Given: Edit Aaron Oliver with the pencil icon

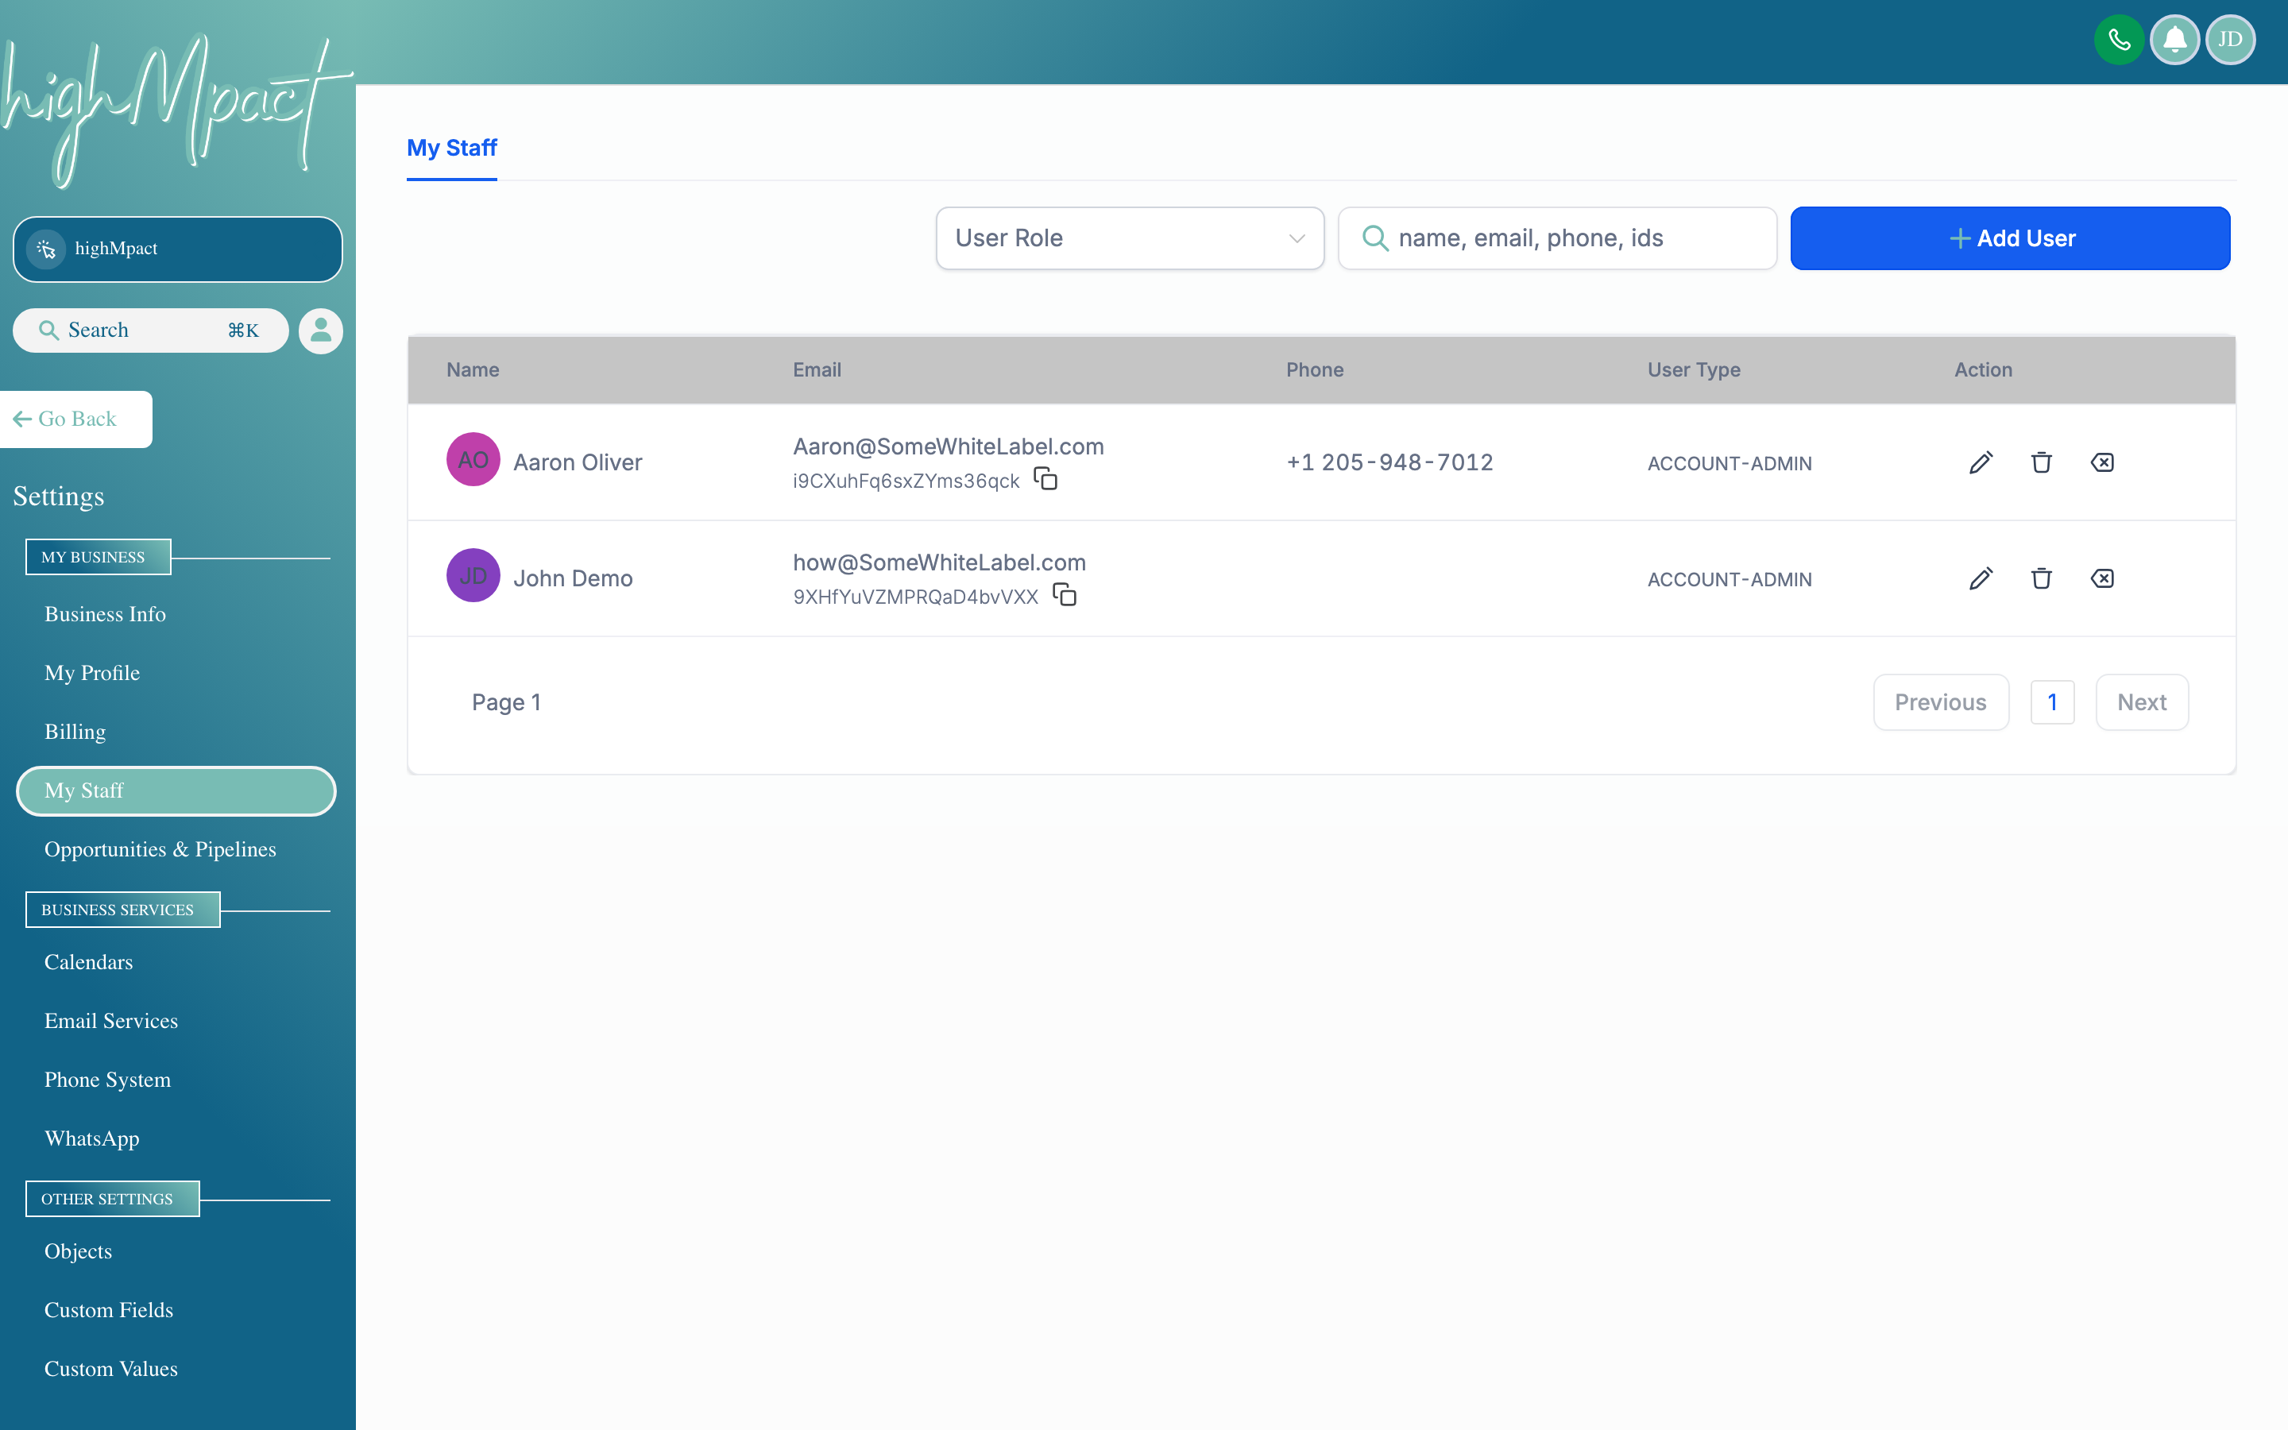Looking at the screenshot, I should 1981,462.
